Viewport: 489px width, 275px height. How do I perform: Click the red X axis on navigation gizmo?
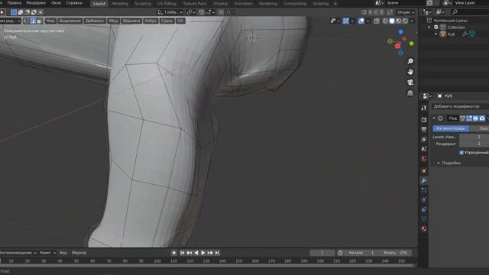point(397,46)
